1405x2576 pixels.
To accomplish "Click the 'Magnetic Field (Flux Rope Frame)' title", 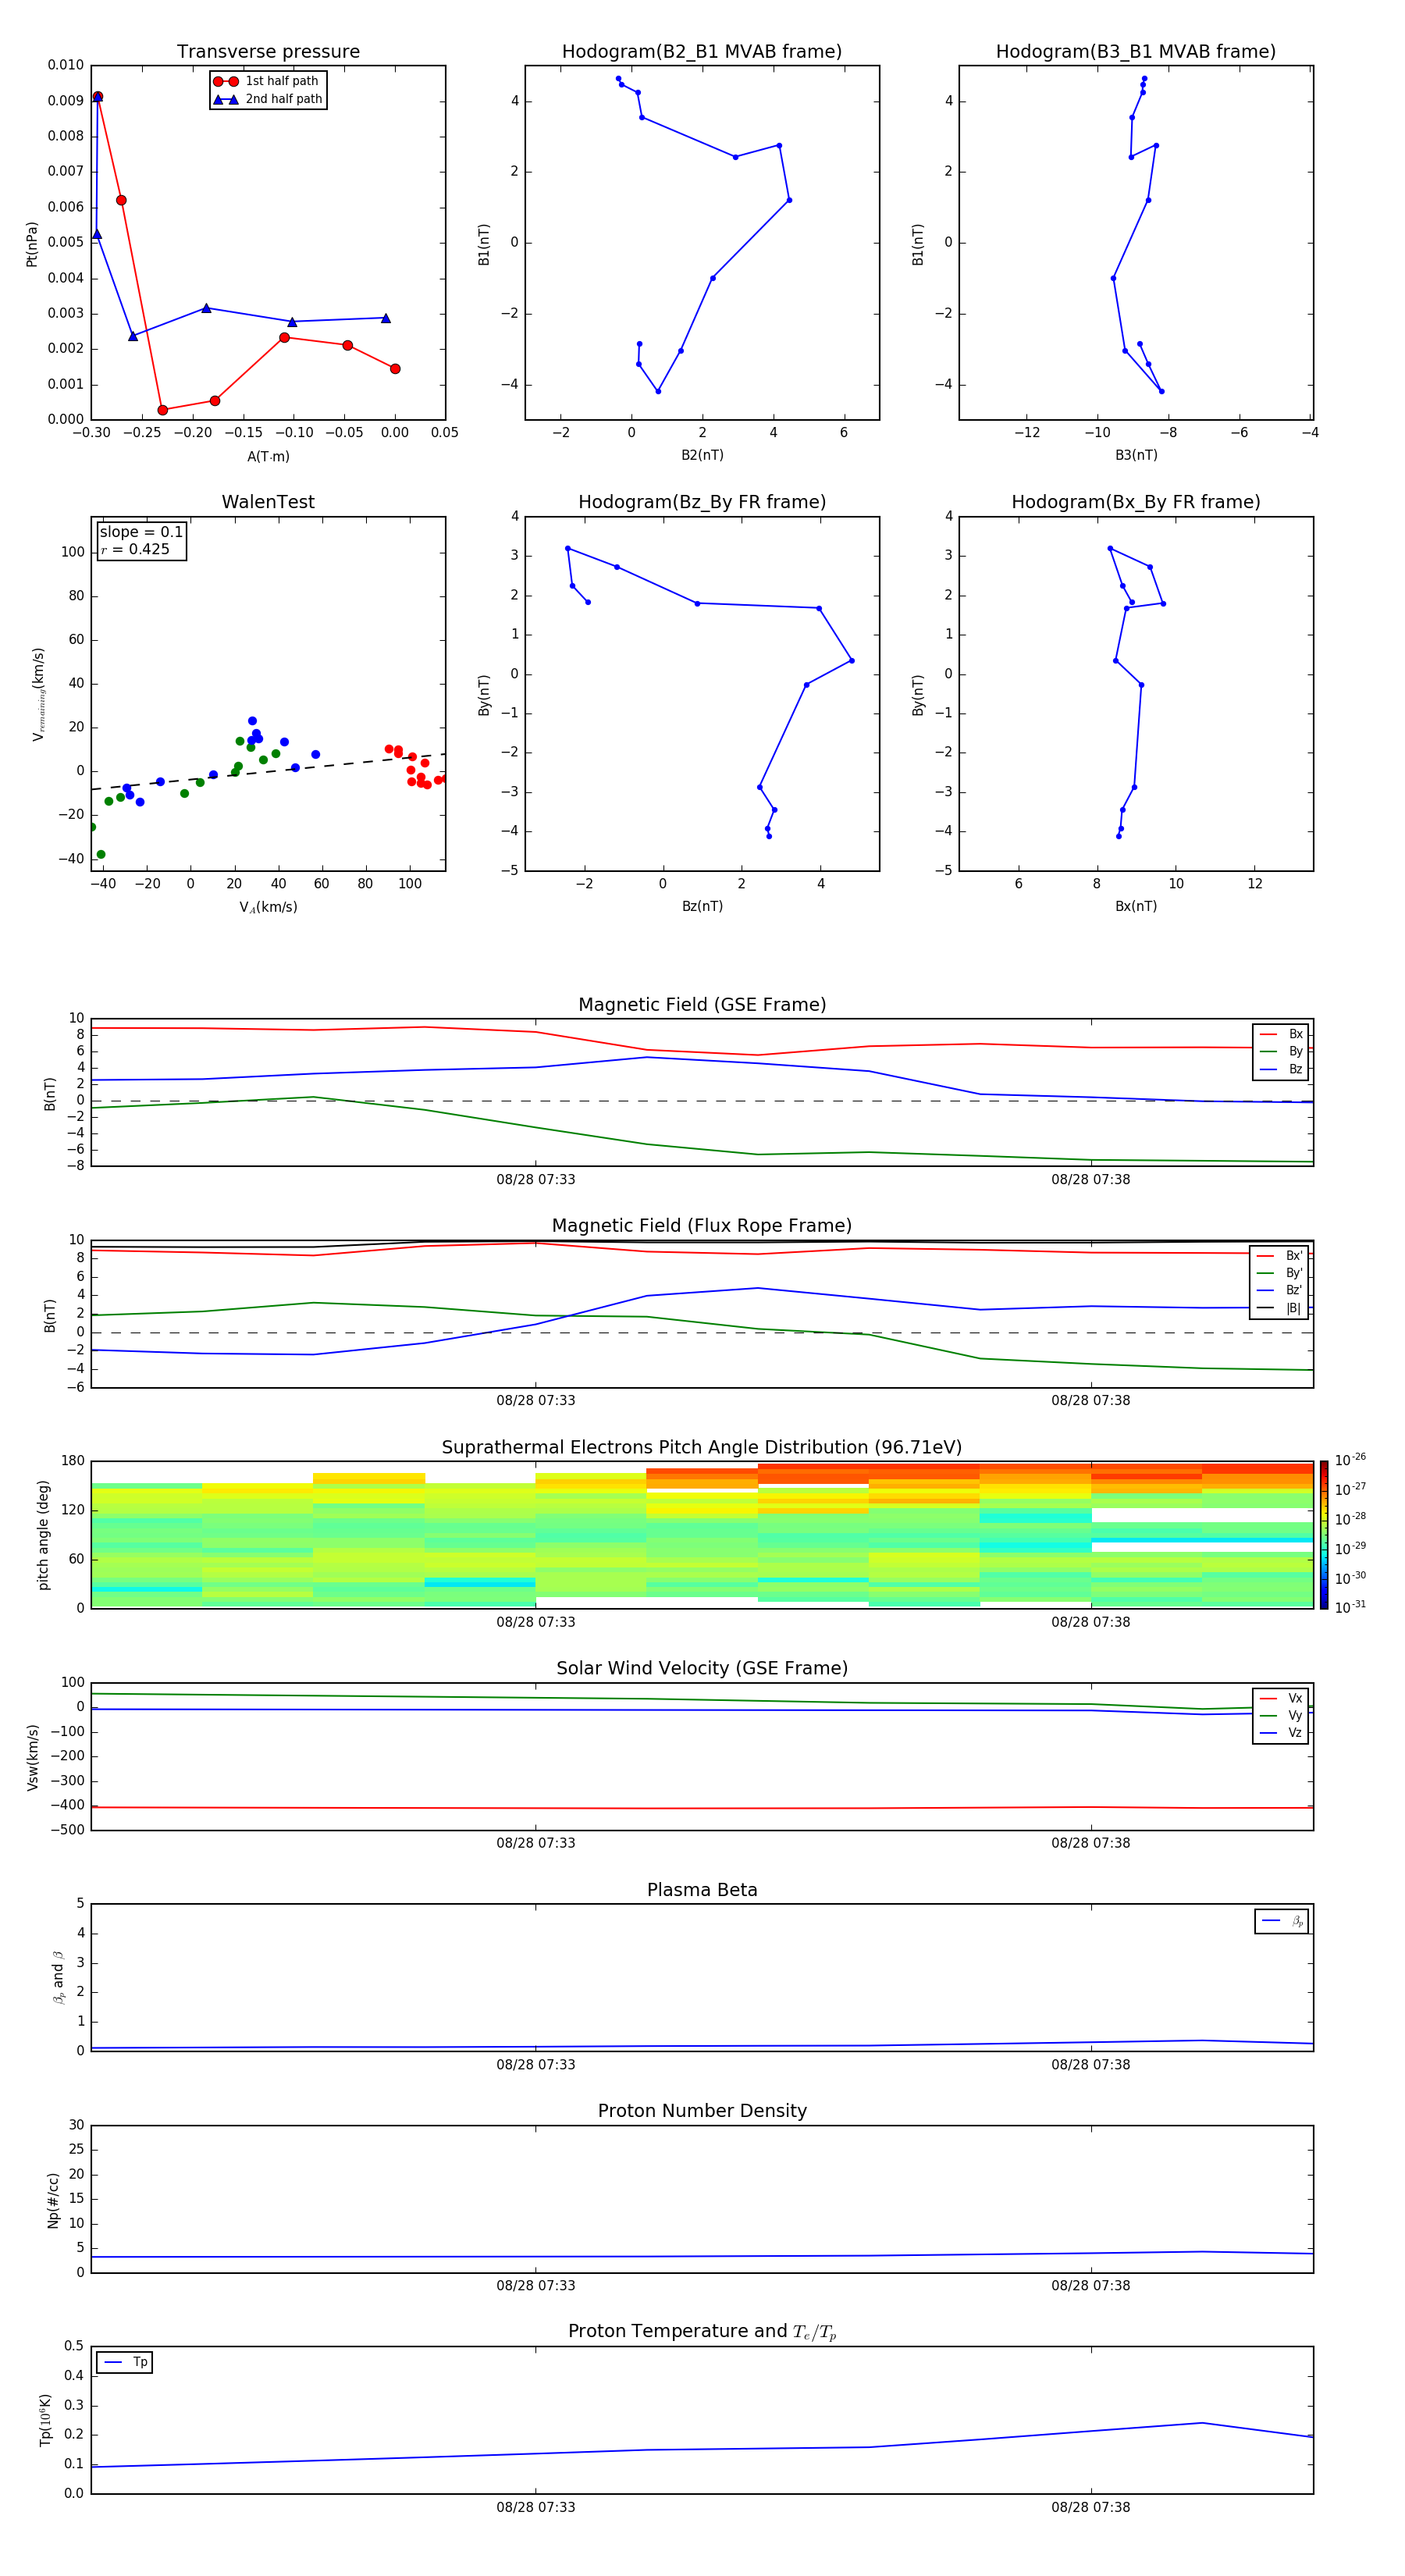I will pos(702,1225).
